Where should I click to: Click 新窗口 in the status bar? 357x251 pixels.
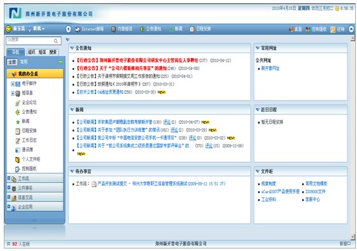coord(345,244)
